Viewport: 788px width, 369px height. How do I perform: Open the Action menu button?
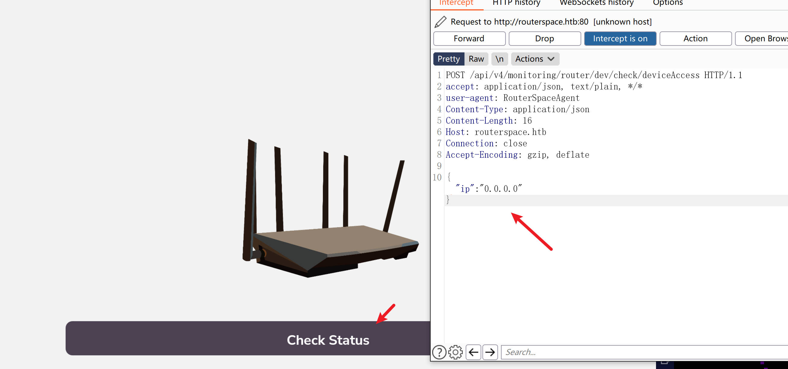tap(695, 39)
